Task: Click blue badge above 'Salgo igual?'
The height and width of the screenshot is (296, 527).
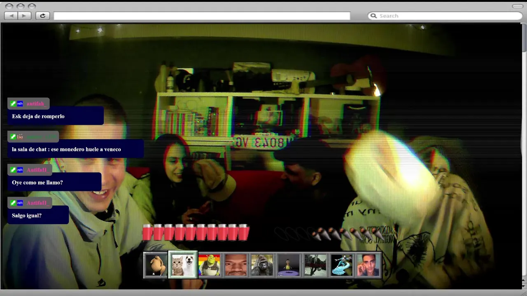Action: point(20,203)
